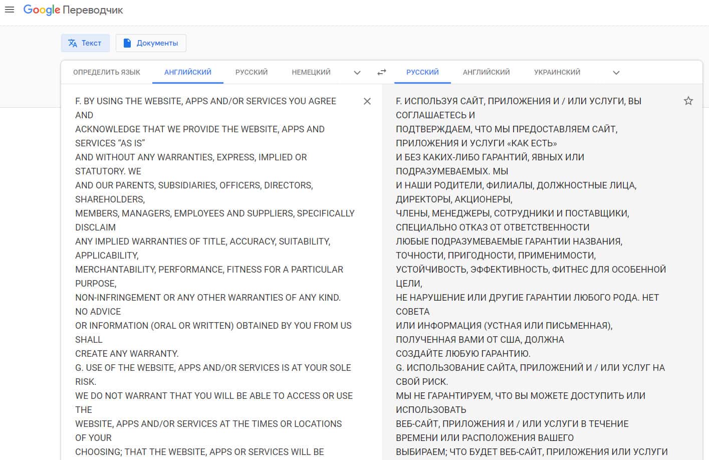Click the translated line 'СОЗДАЙТЕ ЛЮБУЮ ГАРАНТИЮ.'

coord(463,354)
